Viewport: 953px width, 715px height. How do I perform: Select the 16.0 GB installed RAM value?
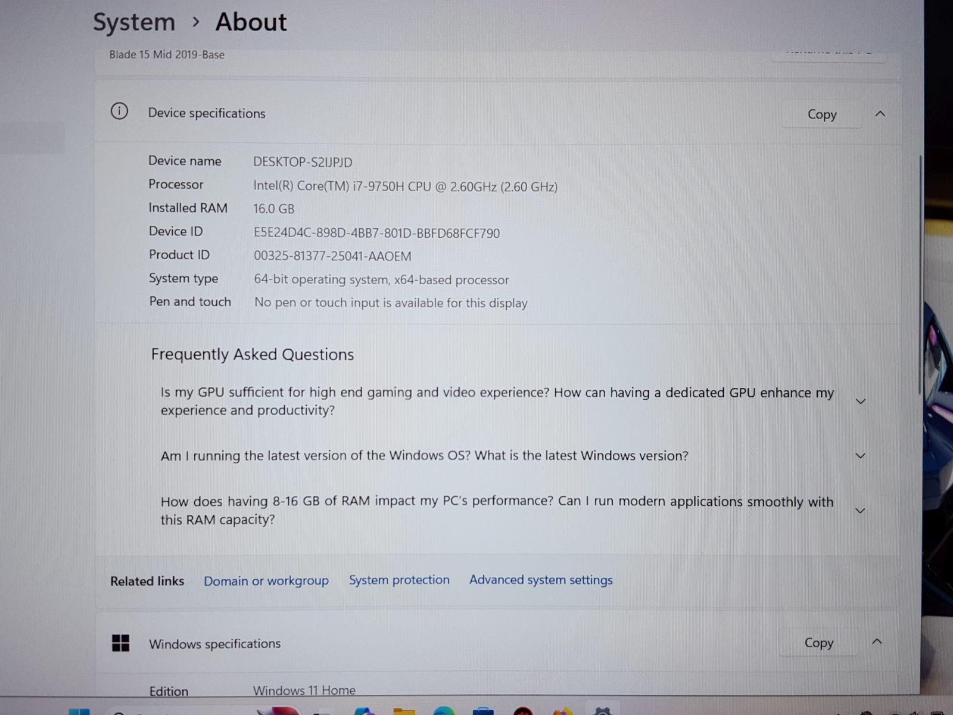pyautogui.click(x=273, y=209)
